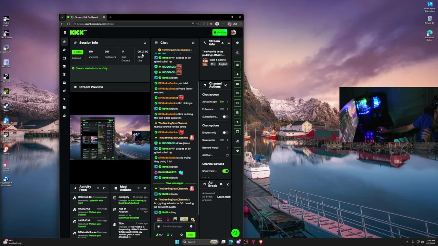Open the Kick hamburger menu
The image size is (438, 246).
point(65,32)
